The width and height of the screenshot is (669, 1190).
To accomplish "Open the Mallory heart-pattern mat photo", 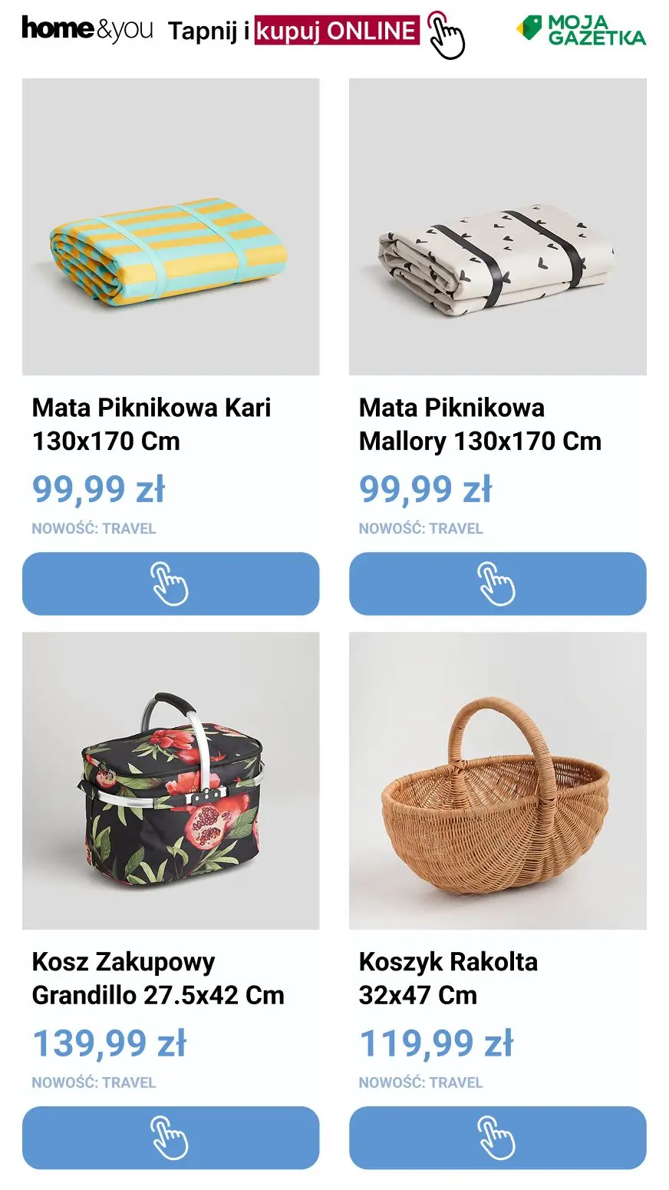I will [498, 226].
